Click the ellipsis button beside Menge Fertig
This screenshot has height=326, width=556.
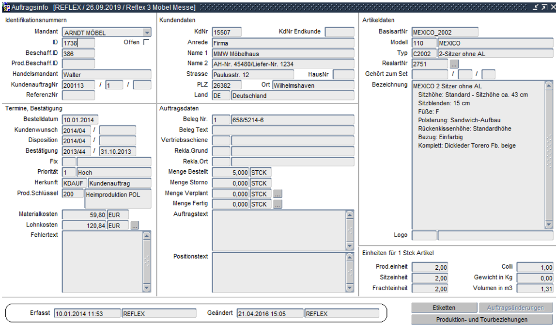[x=278, y=204]
